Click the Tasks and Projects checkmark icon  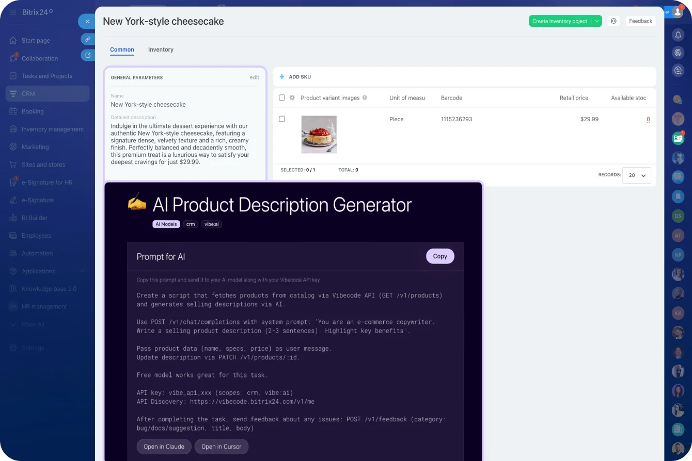pos(13,76)
